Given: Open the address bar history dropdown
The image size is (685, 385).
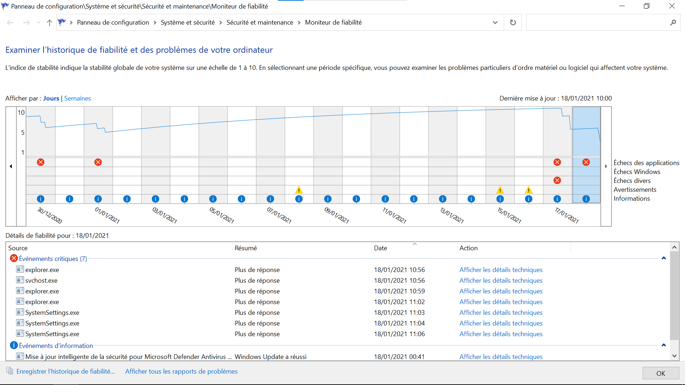Looking at the screenshot, I should (x=495, y=22).
